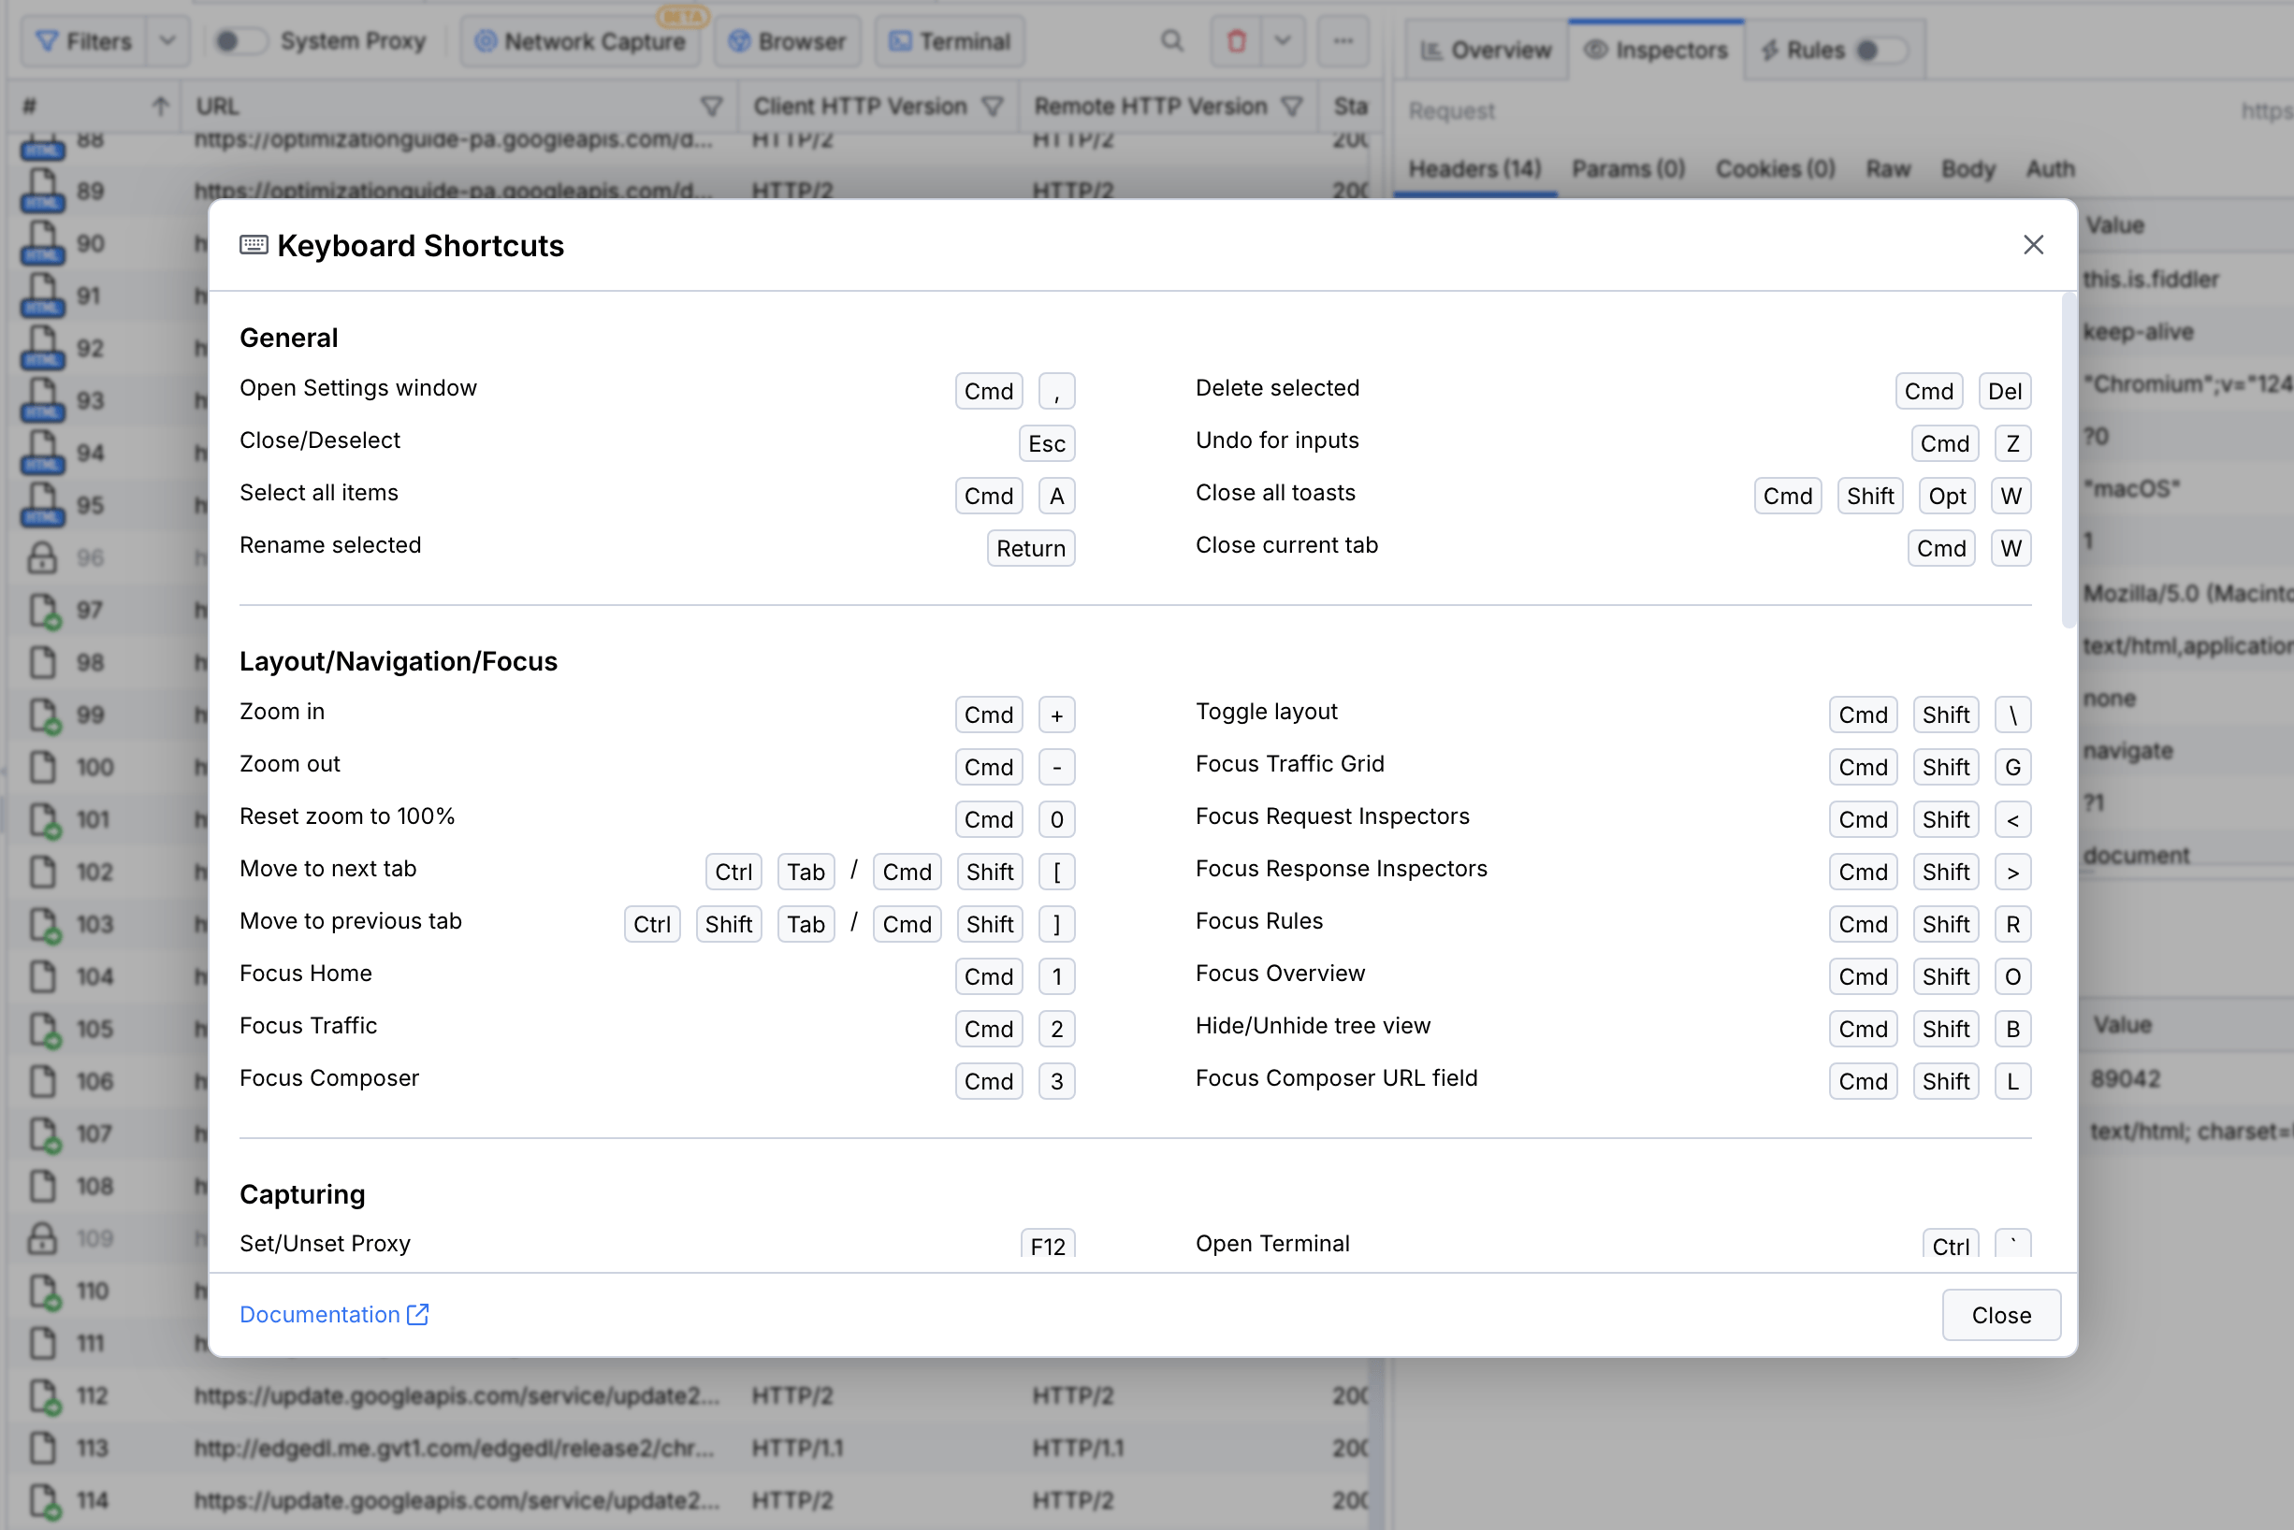Click the 'Layout/Navigation/Focus' section heading

(399, 661)
